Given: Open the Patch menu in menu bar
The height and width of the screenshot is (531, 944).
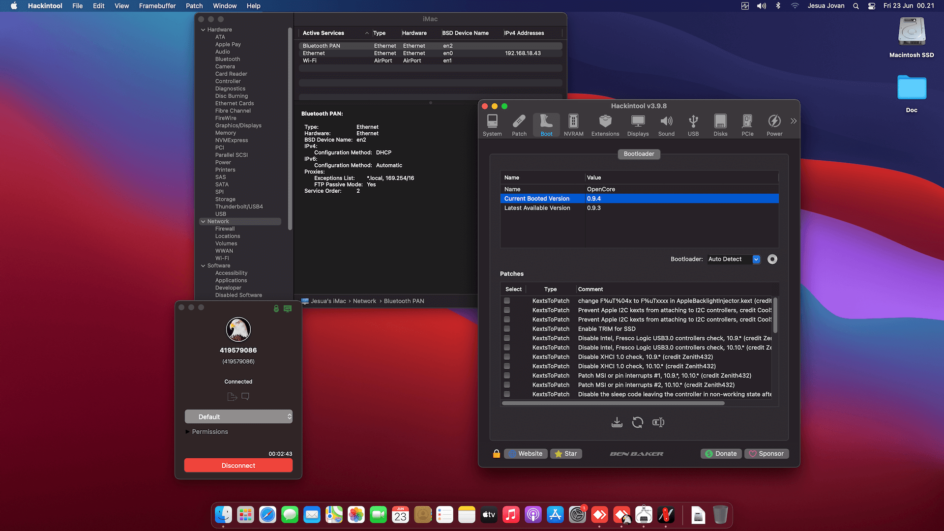Looking at the screenshot, I should [x=194, y=6].
